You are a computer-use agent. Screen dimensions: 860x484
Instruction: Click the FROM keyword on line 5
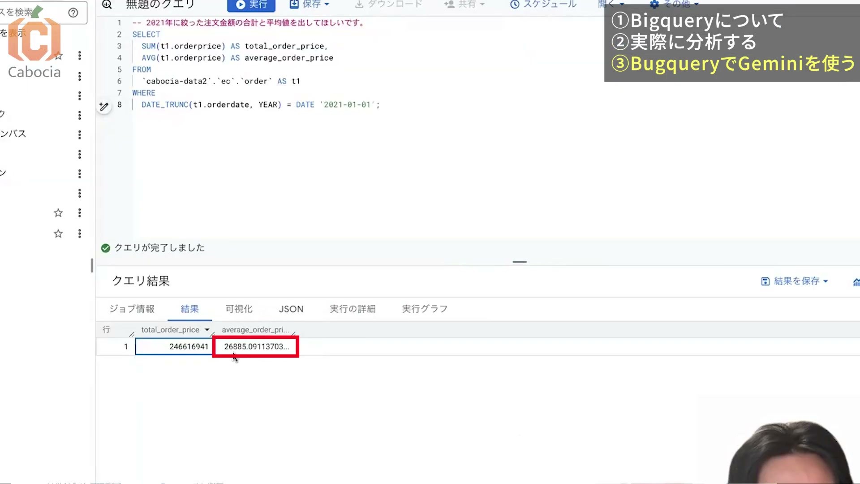click(142, 69)
